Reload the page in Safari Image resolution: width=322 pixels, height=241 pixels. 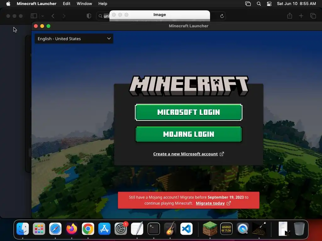222,16
